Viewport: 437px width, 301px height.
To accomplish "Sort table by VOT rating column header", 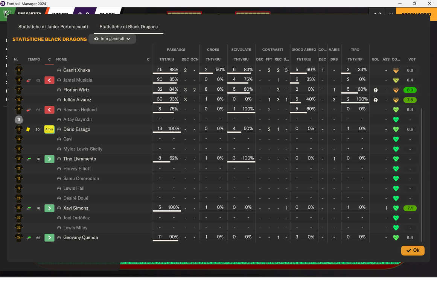I will 412,59.
